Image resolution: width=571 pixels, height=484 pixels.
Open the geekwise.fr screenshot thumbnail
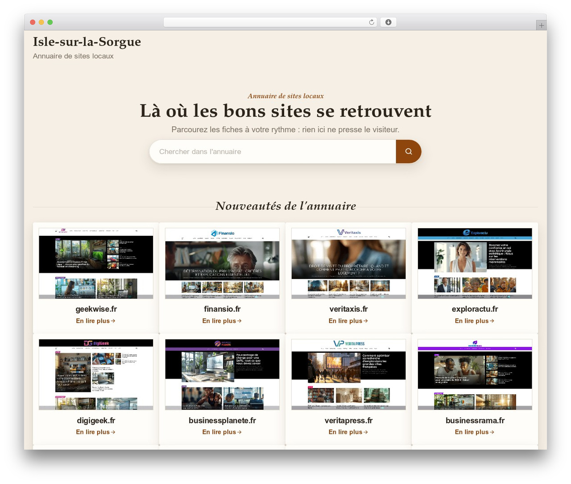[x=96, y=263]
